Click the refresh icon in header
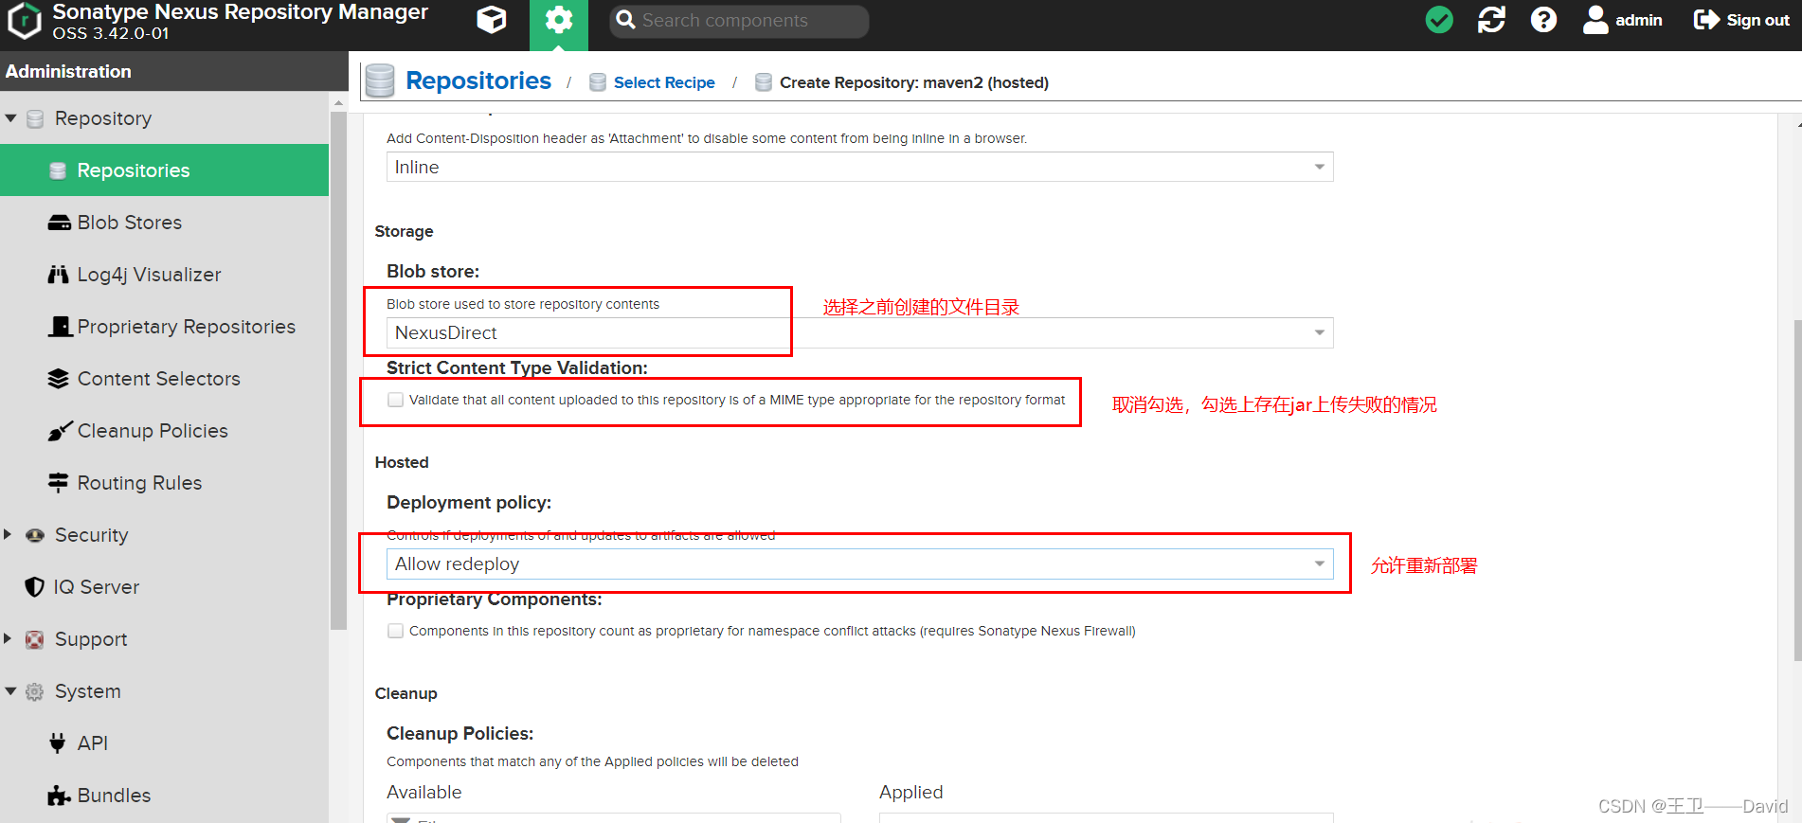The image size is (1802, 823). point(1491,20)
